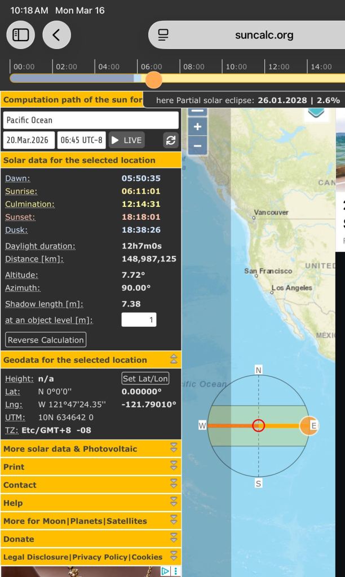Viewport: 345px width, 577px height.
Task: Expand More solar data & Photovoltaic
Action: pos(91,449)
